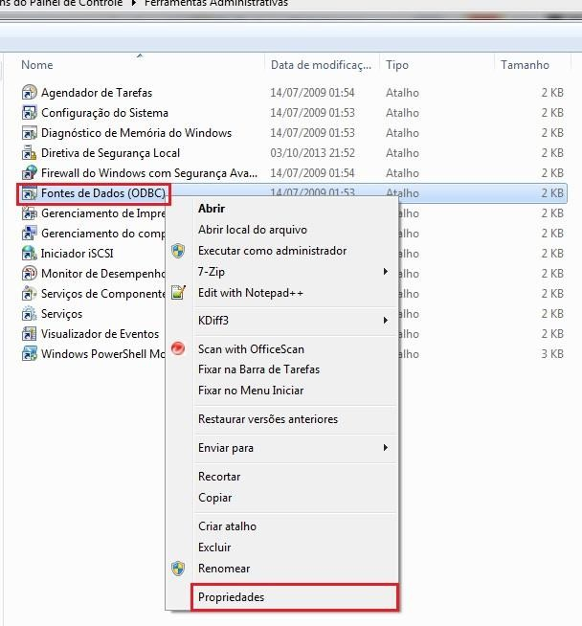The width and height of the screenshot is (582, 626).
Task: Click the Monitor de Desempenho icon
Action: point(29,274)
